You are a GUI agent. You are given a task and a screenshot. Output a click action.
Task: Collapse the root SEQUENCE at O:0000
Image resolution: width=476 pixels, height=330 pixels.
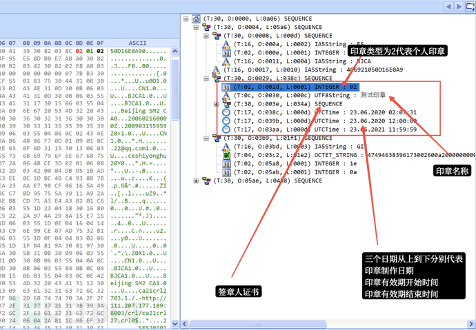(186, 19)
